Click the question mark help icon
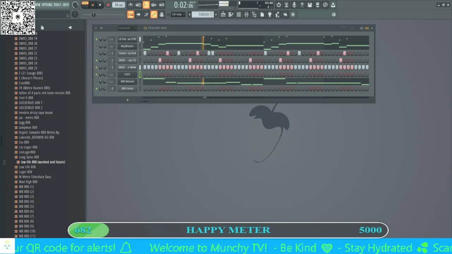 [302, 5]
